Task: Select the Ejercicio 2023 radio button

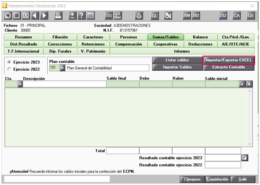Action: coord(9,62)
